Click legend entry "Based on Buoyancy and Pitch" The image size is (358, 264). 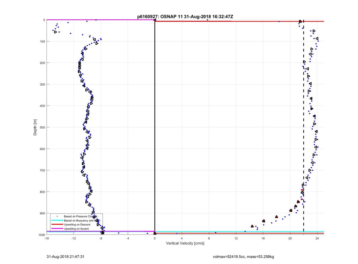coord(82,220)
